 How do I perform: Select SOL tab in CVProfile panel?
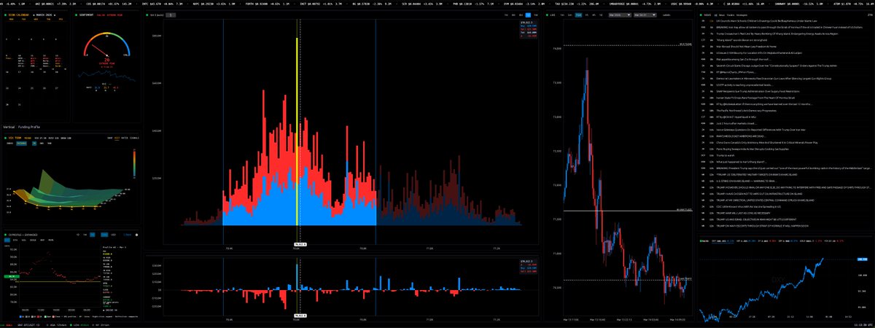tap(23, 240)
